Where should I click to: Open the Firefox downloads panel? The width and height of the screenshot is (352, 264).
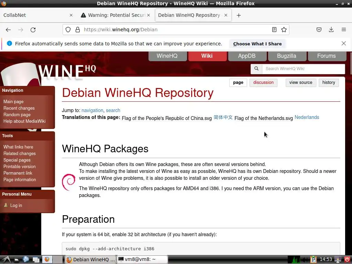[x=331, y=30]
